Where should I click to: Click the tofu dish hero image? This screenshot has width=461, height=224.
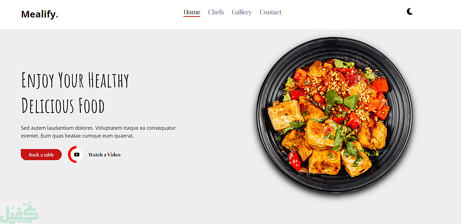point(334,115)
